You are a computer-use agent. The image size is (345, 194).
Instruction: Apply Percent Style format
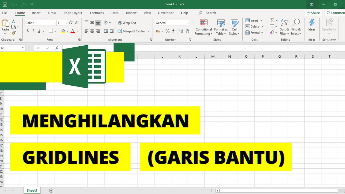(167, 31)
